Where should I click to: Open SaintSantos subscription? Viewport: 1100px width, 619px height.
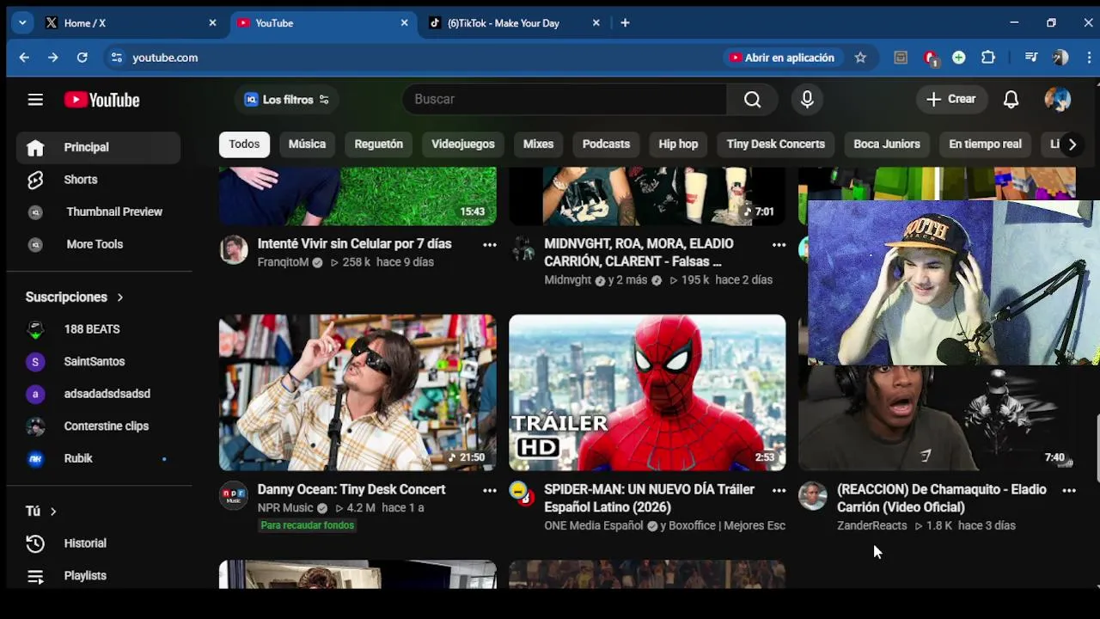pos(98,362)
